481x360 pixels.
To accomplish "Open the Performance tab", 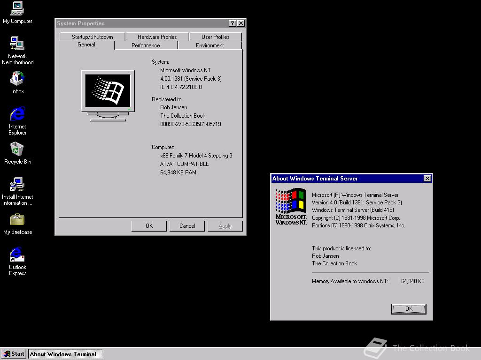I will [x=146, y=45].
